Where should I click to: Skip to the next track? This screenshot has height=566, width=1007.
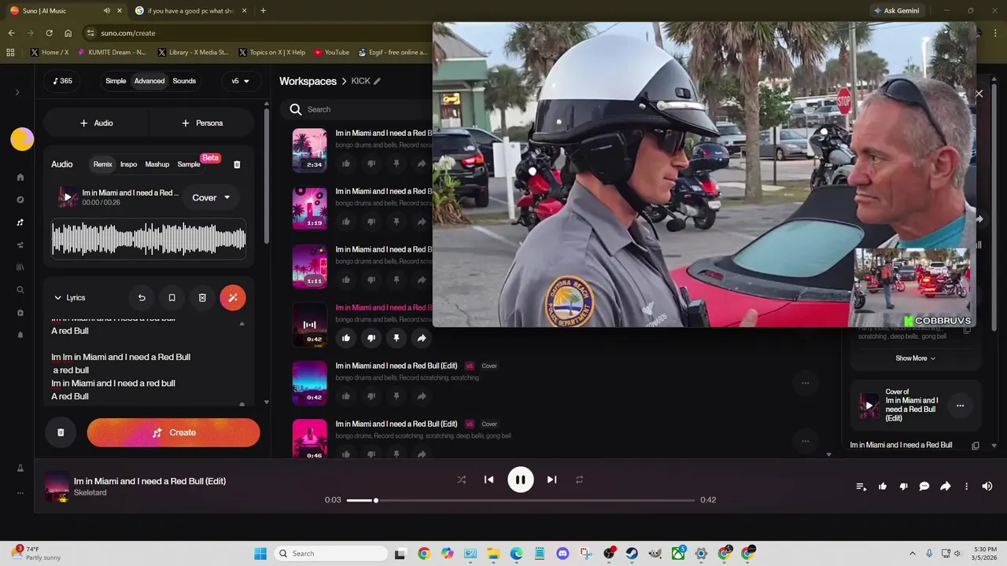551,480
